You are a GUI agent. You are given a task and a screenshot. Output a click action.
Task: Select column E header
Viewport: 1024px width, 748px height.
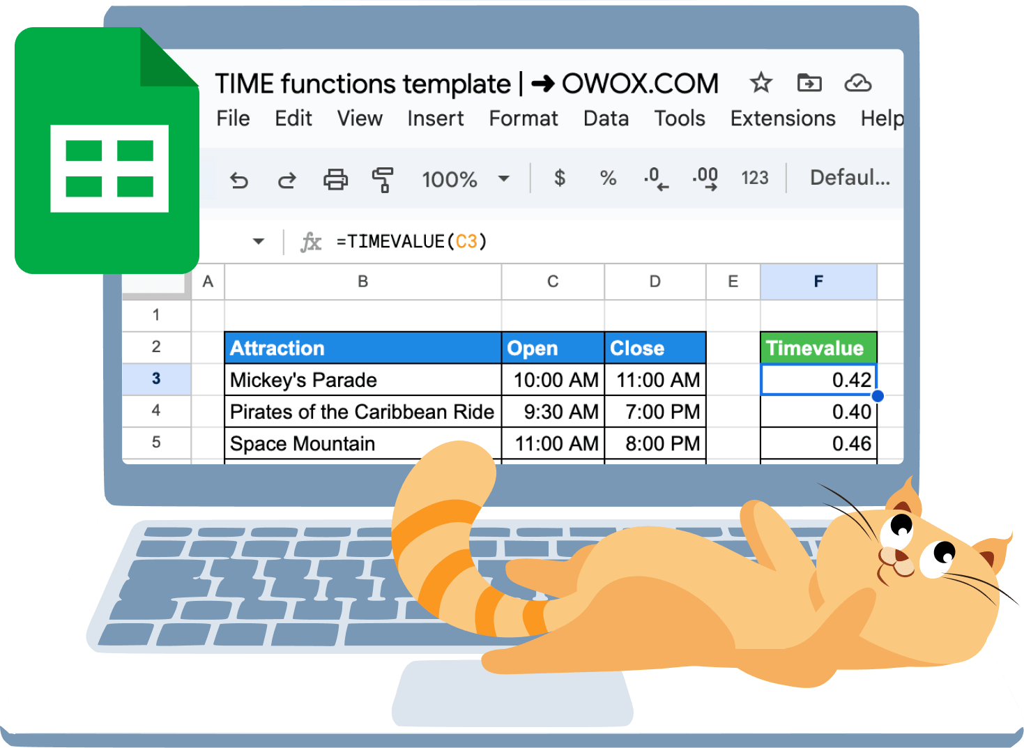pos(733,282)
